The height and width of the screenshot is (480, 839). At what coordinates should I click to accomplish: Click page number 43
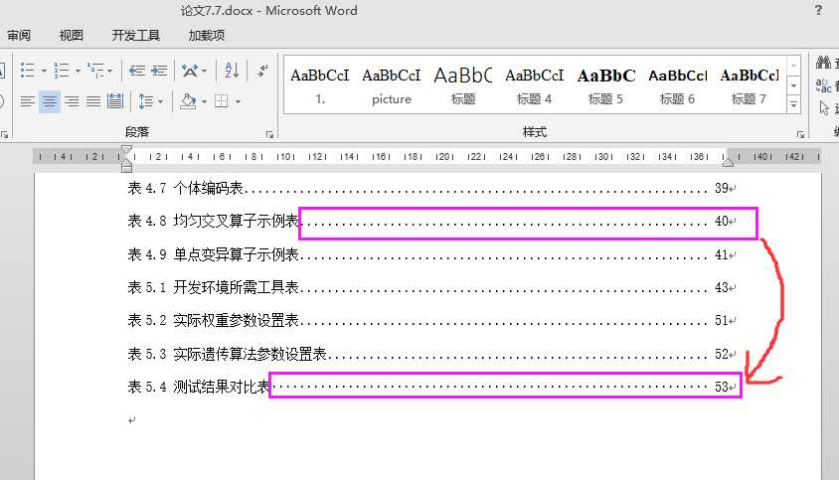tap(722, 288)
